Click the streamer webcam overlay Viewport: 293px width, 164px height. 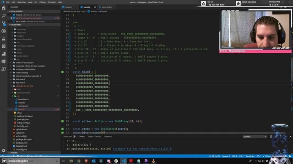(255, 30)
